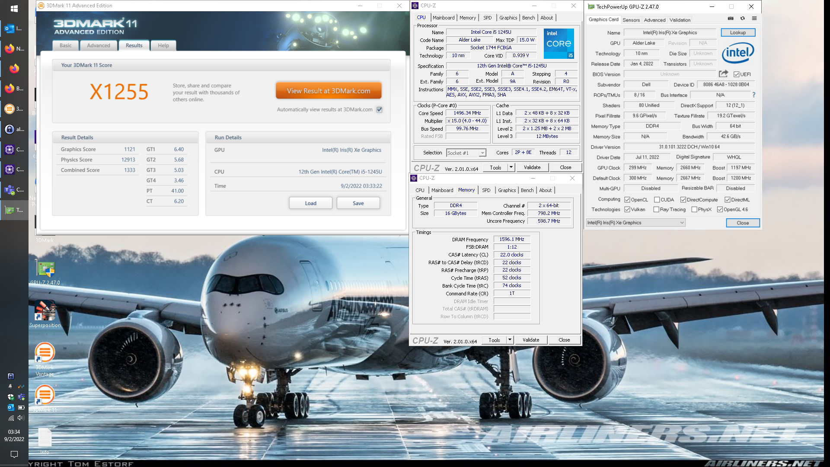Click the Intel Core i5 logo in CPU-Z
This screenshot has width=830, height=467.
(x=559, y=44)
